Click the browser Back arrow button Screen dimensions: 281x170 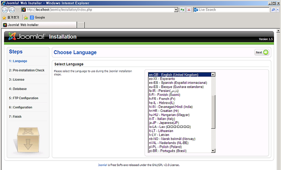pyautogui.click(x=5, y=10)
